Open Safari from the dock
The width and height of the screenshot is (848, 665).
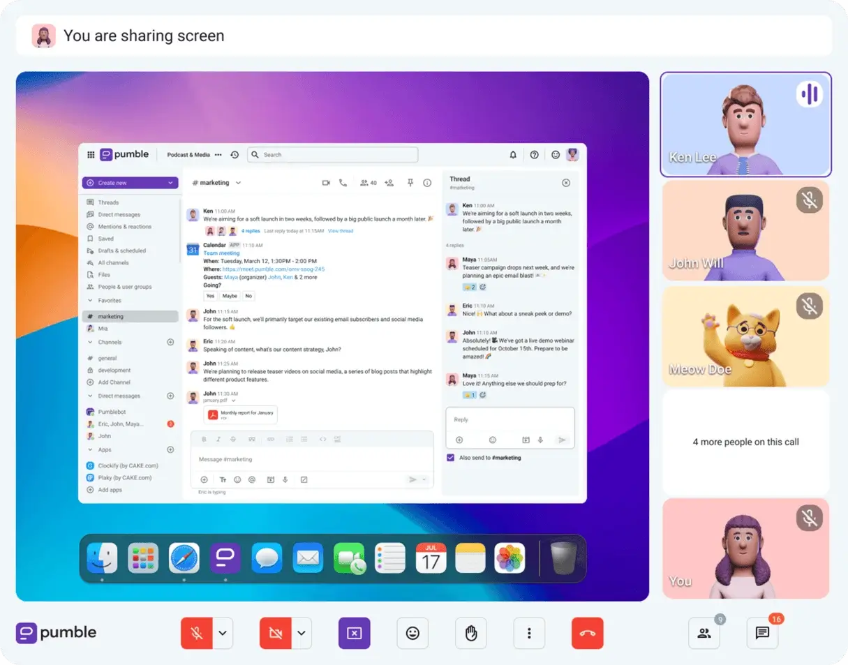pyautogui.click(x=184, y=558)
